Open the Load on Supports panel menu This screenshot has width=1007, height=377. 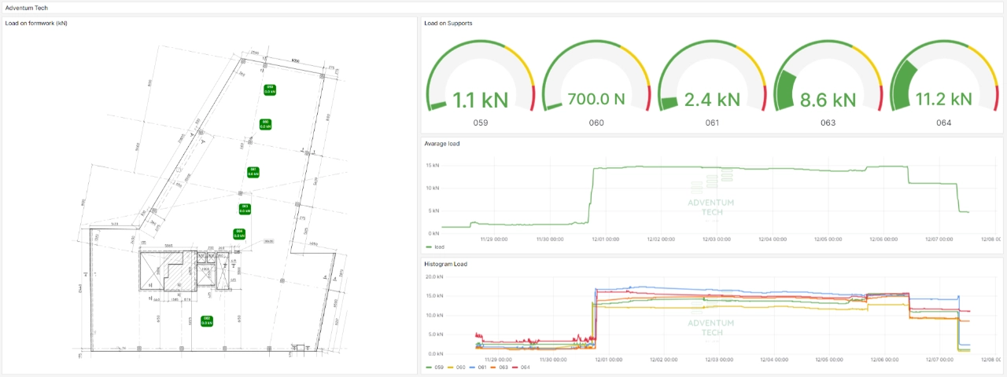tap(448, 23)
